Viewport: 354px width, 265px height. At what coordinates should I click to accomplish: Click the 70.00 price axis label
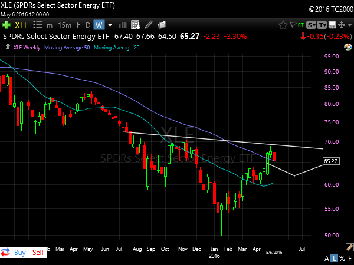pos(332,142)
